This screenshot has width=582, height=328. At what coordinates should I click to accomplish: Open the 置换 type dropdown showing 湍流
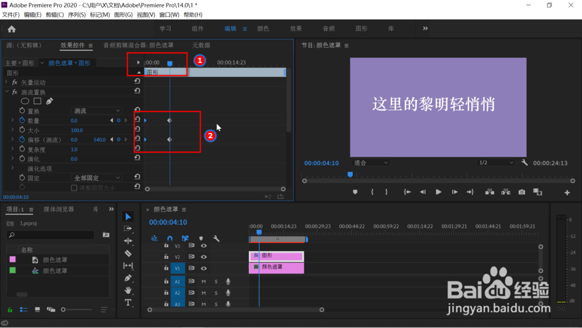click(96, 111)
